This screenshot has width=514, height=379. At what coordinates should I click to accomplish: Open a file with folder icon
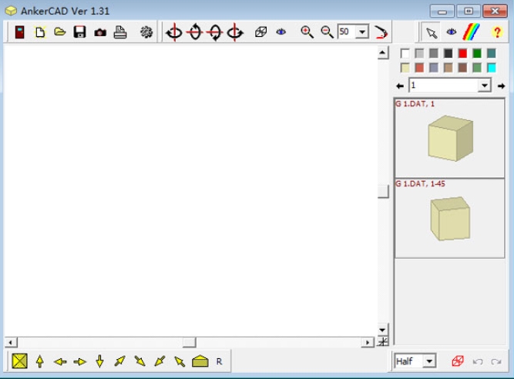coord(60,32)
